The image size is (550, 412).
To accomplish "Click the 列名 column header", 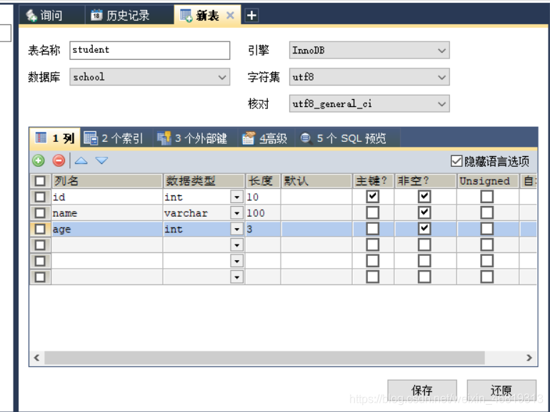I will pos(107,181).
